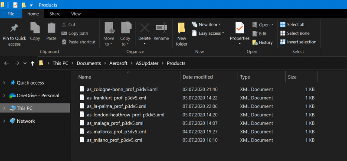Click date 07.07.2020 22:06
347x161 pixels.
[200, 106]
